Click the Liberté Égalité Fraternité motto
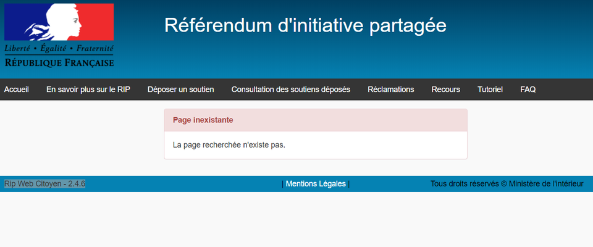Viewport: 593px width, 247px height. pyautogui.click(x=59, y=48)
